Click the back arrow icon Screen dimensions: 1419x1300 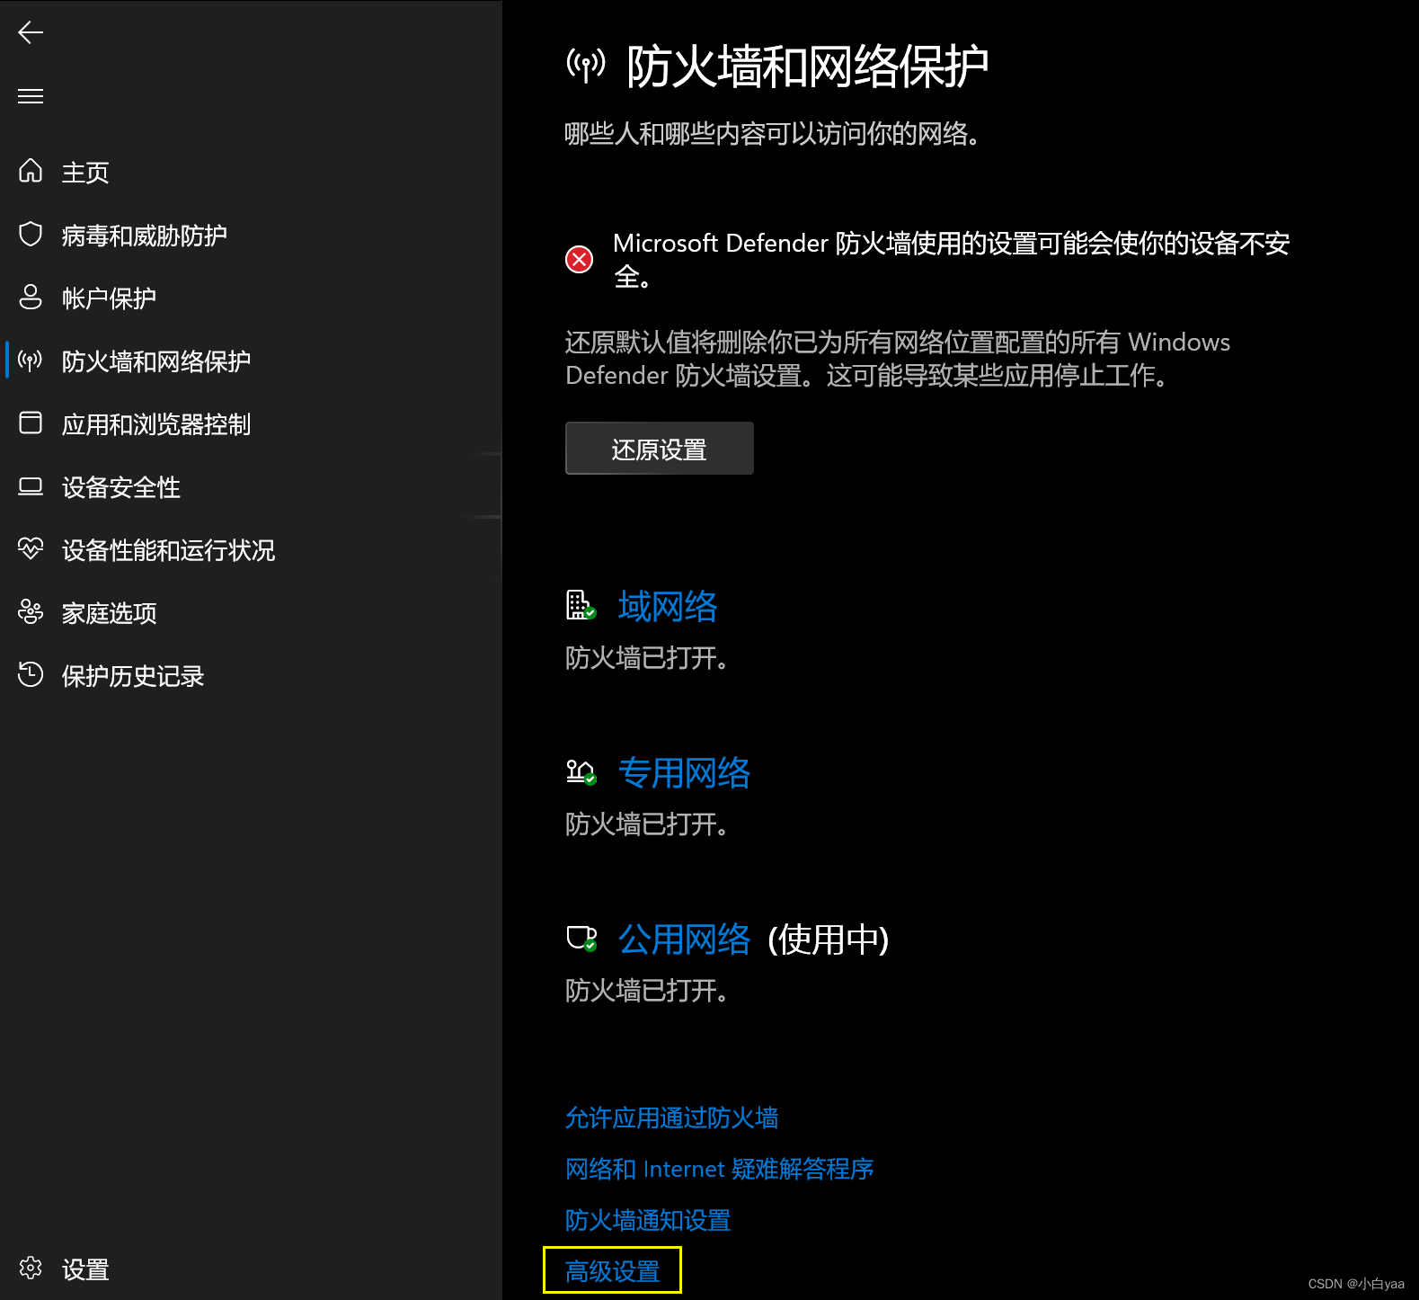pos(31,33)
